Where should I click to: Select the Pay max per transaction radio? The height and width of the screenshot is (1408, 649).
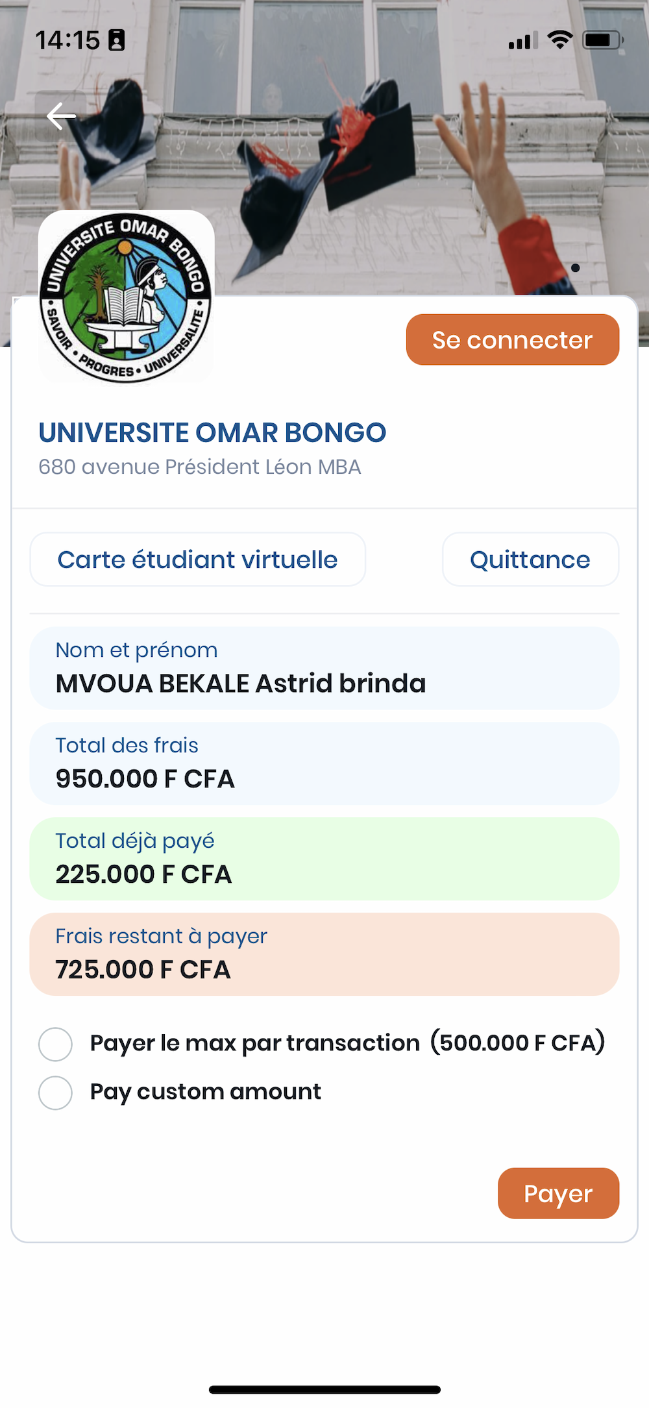(x=56, y=1044)
